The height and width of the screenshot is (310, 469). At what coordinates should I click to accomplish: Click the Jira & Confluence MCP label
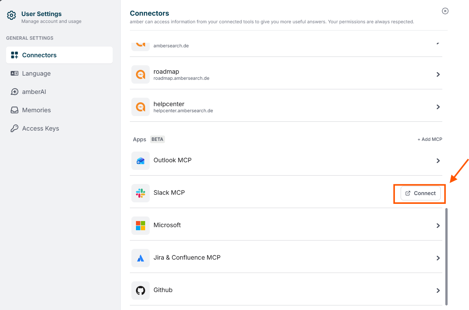[x=187, y=257]
